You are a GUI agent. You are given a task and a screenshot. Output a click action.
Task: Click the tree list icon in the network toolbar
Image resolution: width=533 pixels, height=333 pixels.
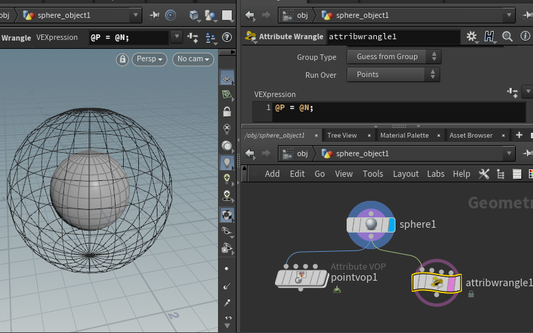pyautogui.click(x=501, y=174)
